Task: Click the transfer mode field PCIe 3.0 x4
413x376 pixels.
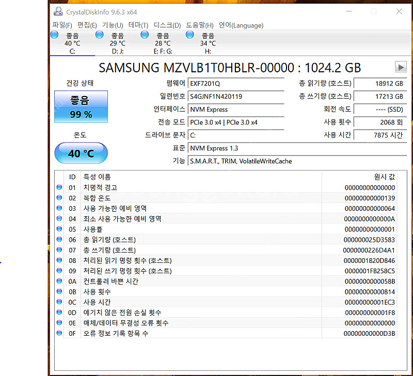Action: point(236,122)
